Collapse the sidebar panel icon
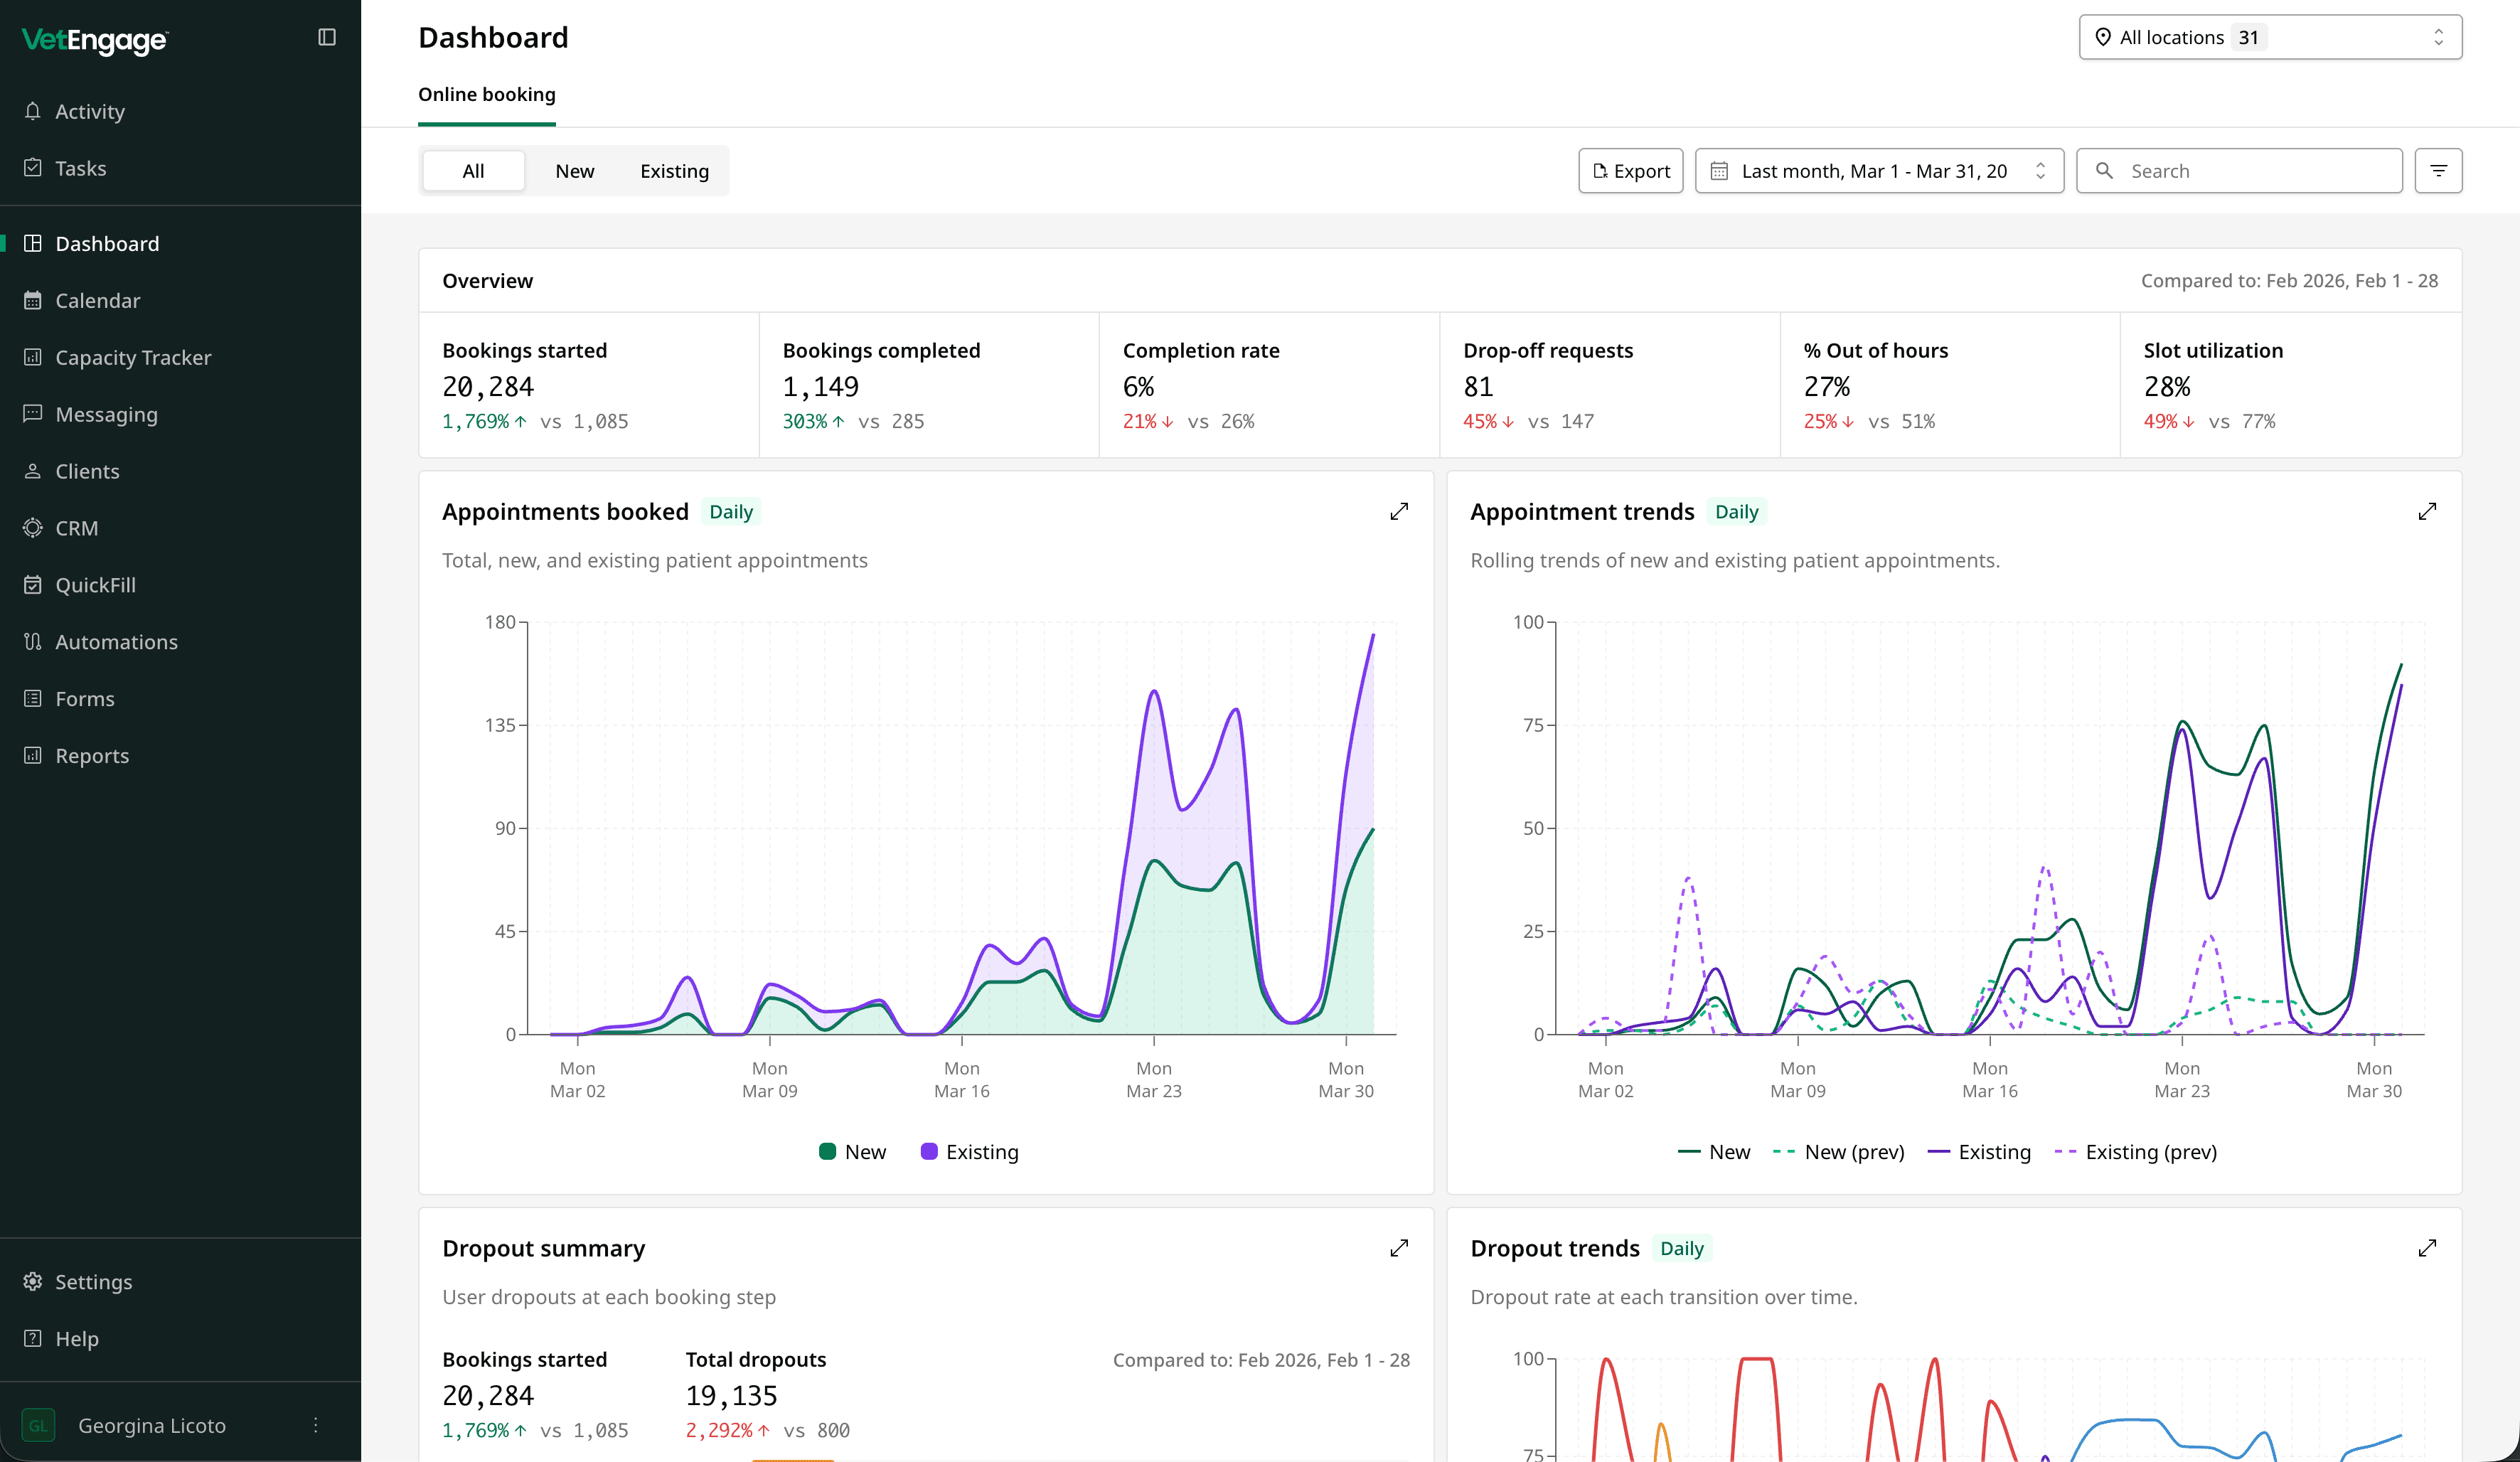Viewport: 2520px width, 1462px height. (x=327, y=37)
